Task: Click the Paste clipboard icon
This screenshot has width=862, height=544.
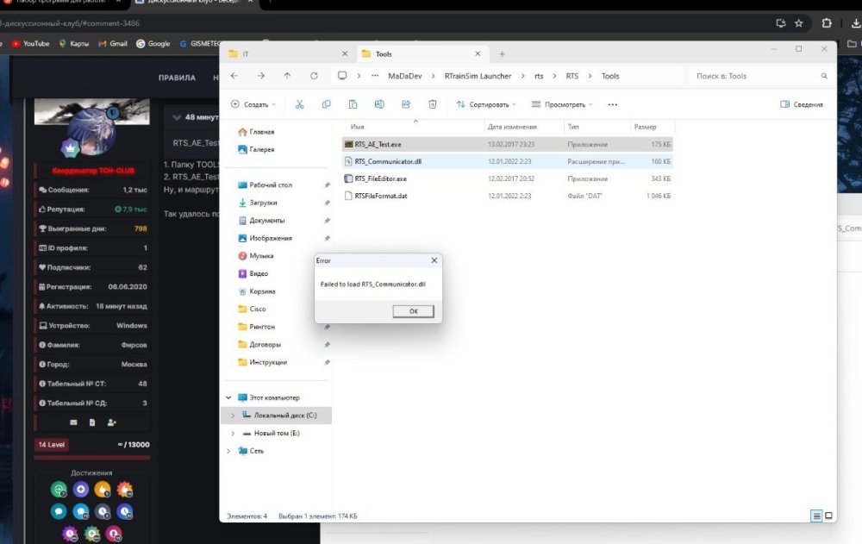Action: [x=353, y=104]
